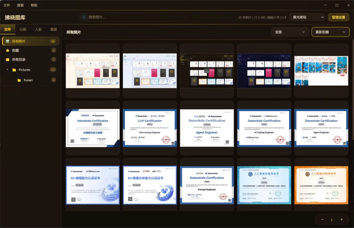This screenshot has width=354, height=228.
Task: Open the dark black app screenshot thumbnail
Action: 207,71
